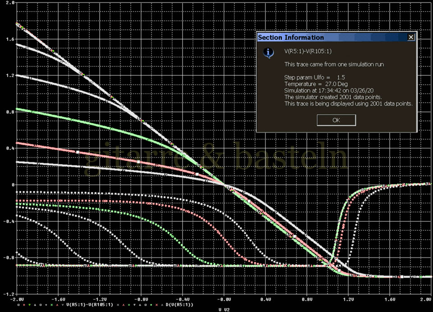Click 'This trace is being displayed using 2001 data points.'
433x312 pixels.
coord(349,104)
